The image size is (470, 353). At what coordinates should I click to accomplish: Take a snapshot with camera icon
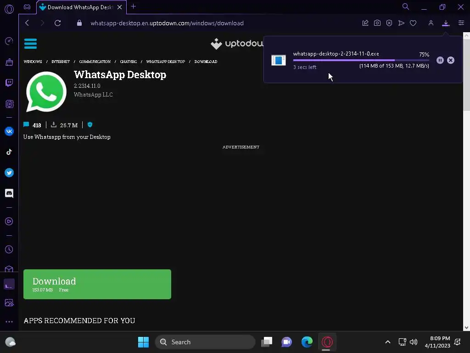pyautogui.click(x=377, y=23)
